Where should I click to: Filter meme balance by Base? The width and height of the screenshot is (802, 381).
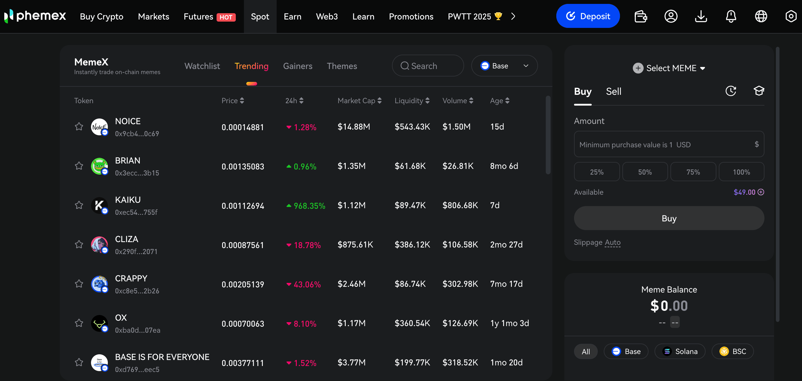pyautogui.click(x=626, y=352)
